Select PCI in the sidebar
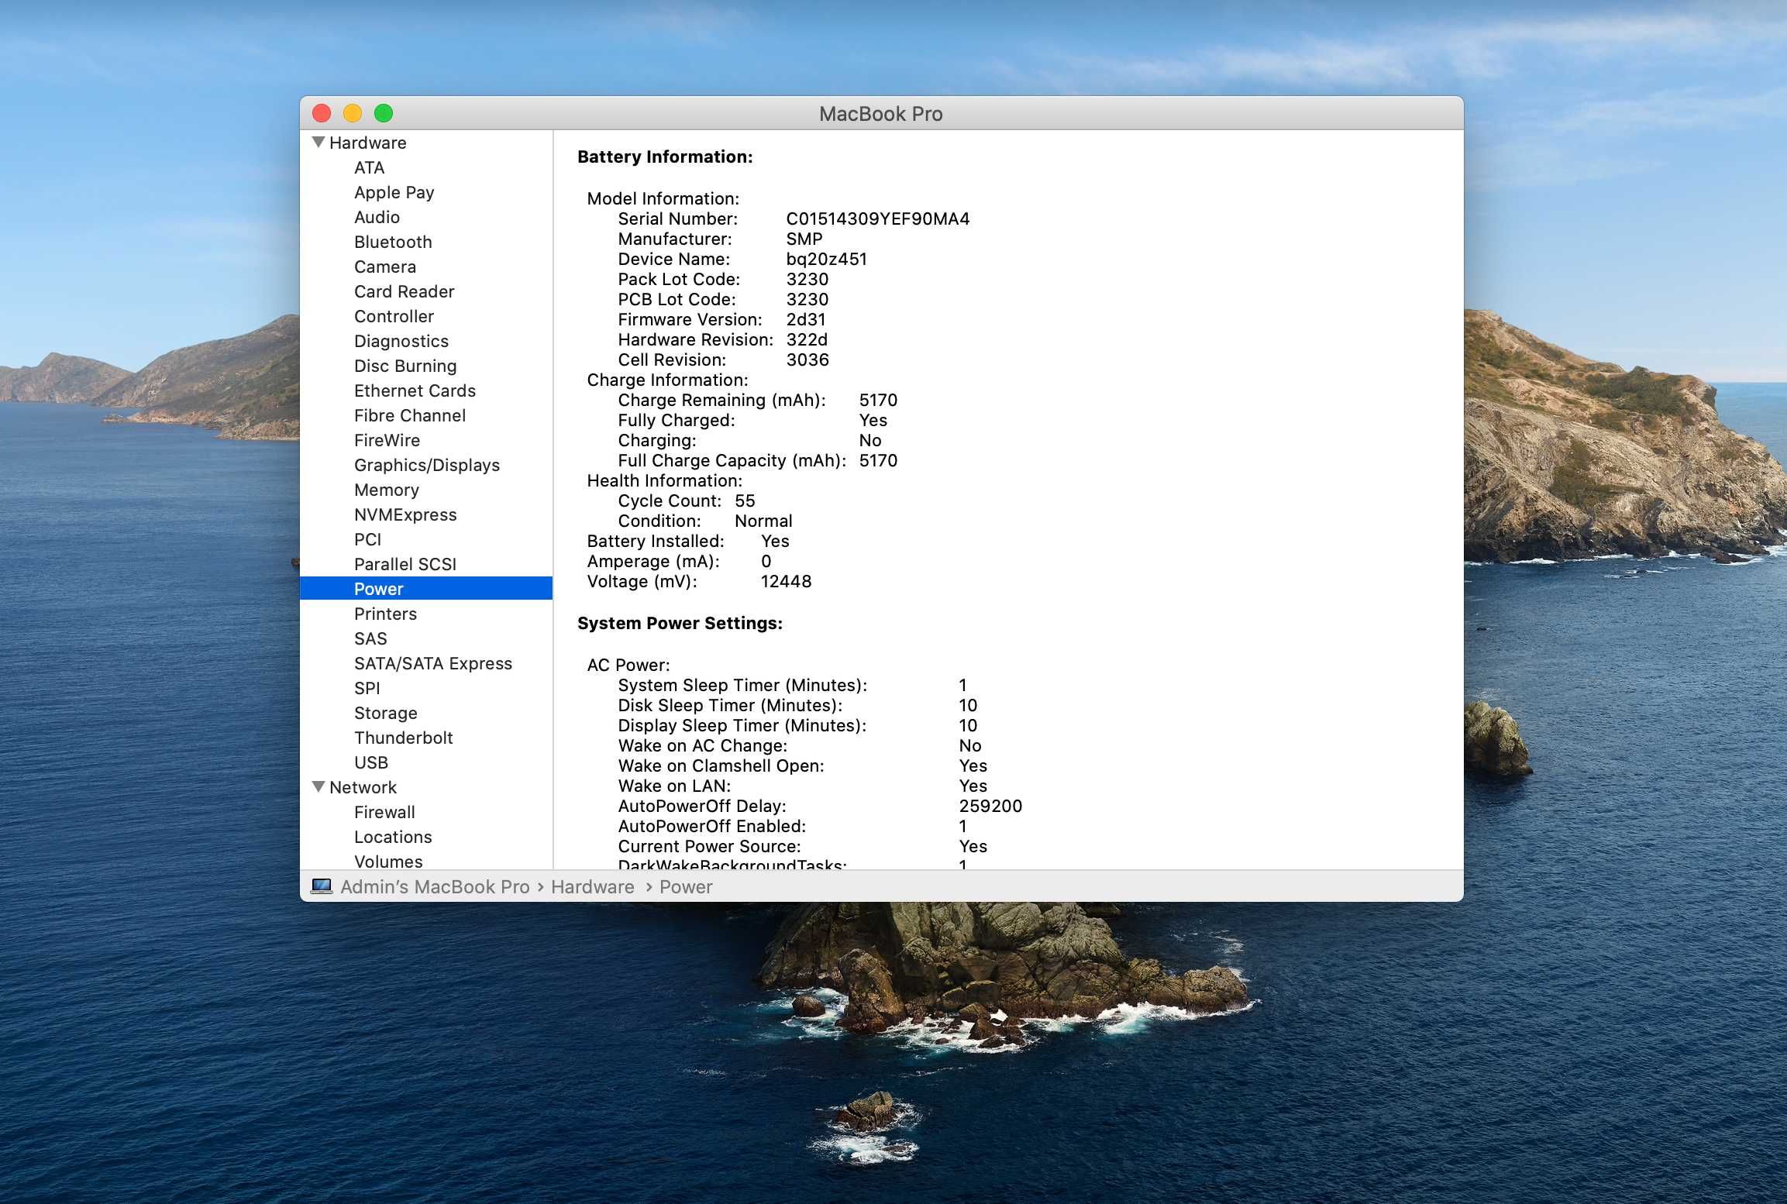The image size is (1787, 1204). coord(367,539)
